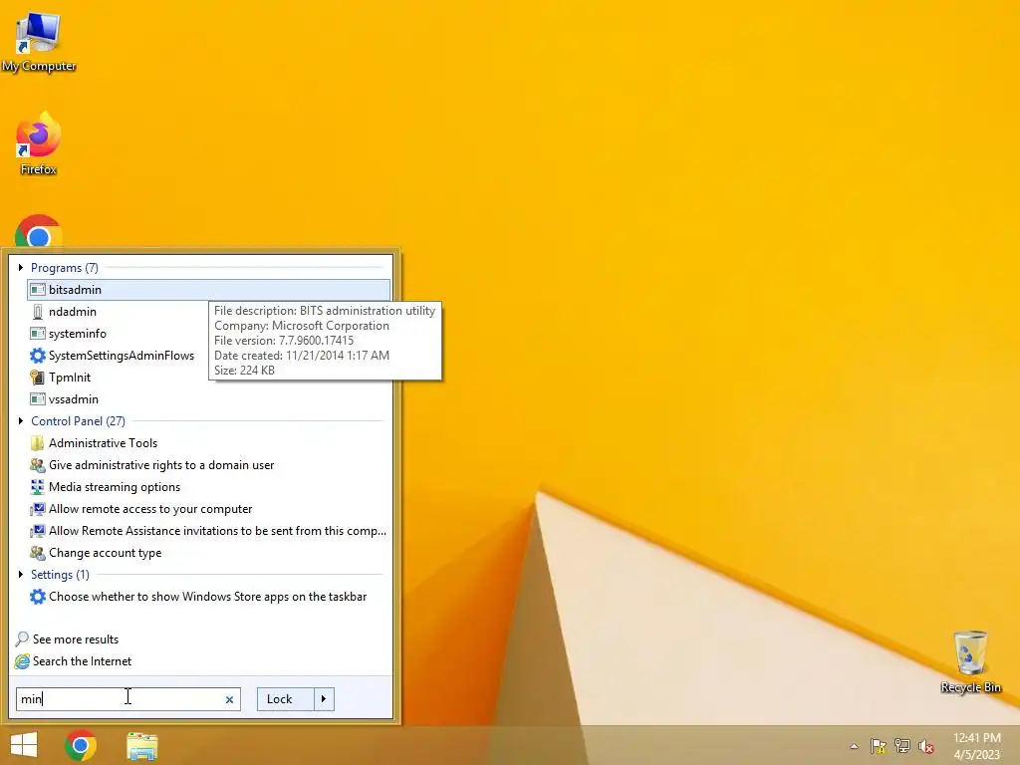
Task: Select the My Computer desktop icon
Action: coord(39,43)
